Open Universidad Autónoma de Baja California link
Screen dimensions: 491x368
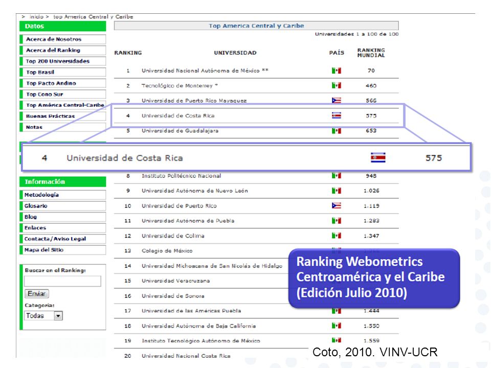click(x=198, y=326)
